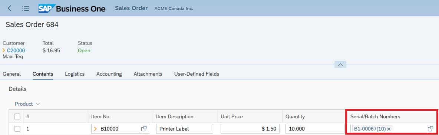The height and width of the screenshot is (135, 439).
Task: Open the Accounting tab
Action: (x=109, y=74)
